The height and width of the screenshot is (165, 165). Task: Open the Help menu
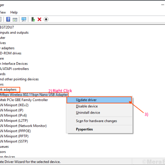[x=14, y=12]
